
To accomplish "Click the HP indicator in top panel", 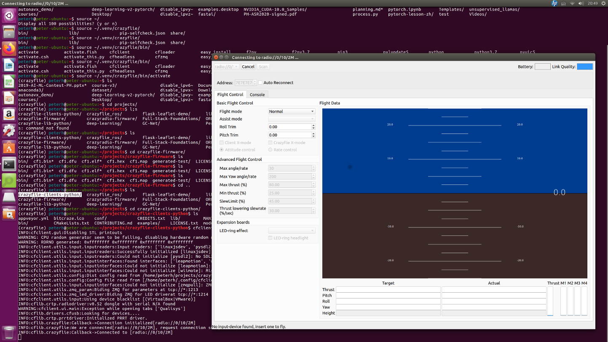I will (554, 3).
